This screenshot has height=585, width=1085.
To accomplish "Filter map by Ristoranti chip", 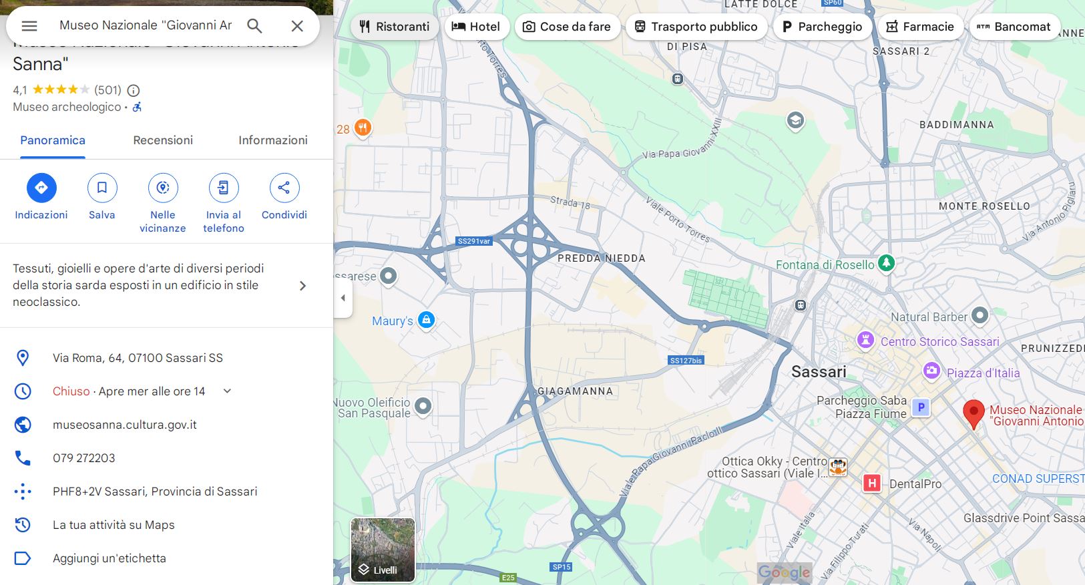I will pyautogui.click(x=395, y=27).
